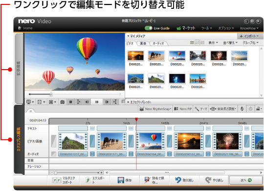Open the グループ化 dropdown
The height and width of the screenshot is (191, 264).
click(250, 43)
